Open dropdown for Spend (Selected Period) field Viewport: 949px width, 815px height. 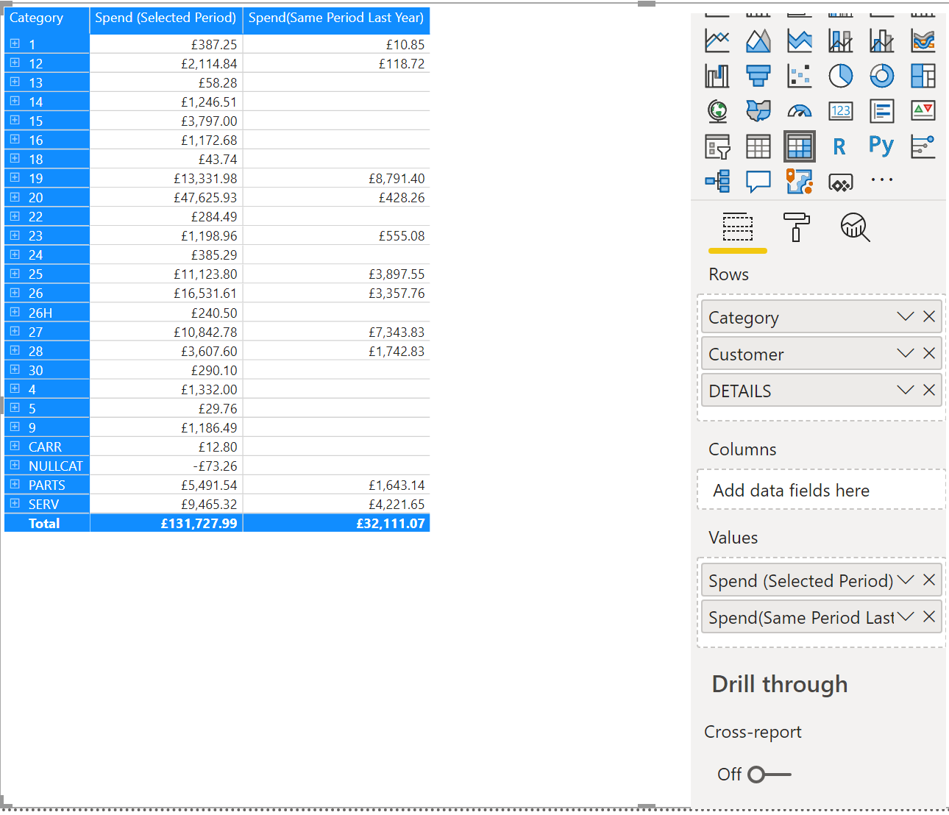[x=906, y=580]
